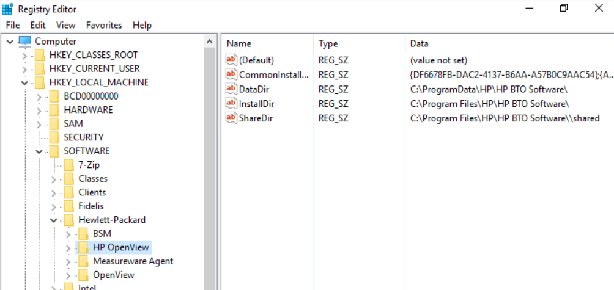The image size is (614, 290).
Task: Select the ShareDir value name
Action: coord(256,118)
